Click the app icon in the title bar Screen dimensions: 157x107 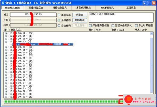point(3,3)
